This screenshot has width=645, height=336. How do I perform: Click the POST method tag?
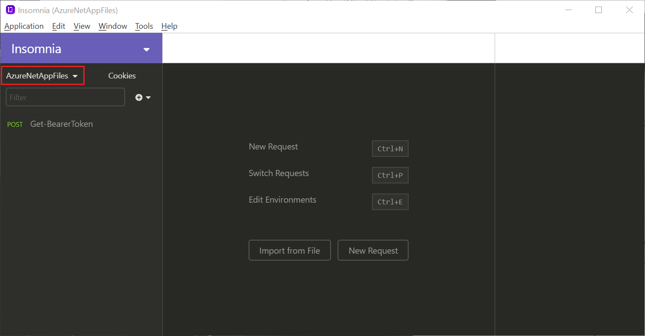[15, 125]
